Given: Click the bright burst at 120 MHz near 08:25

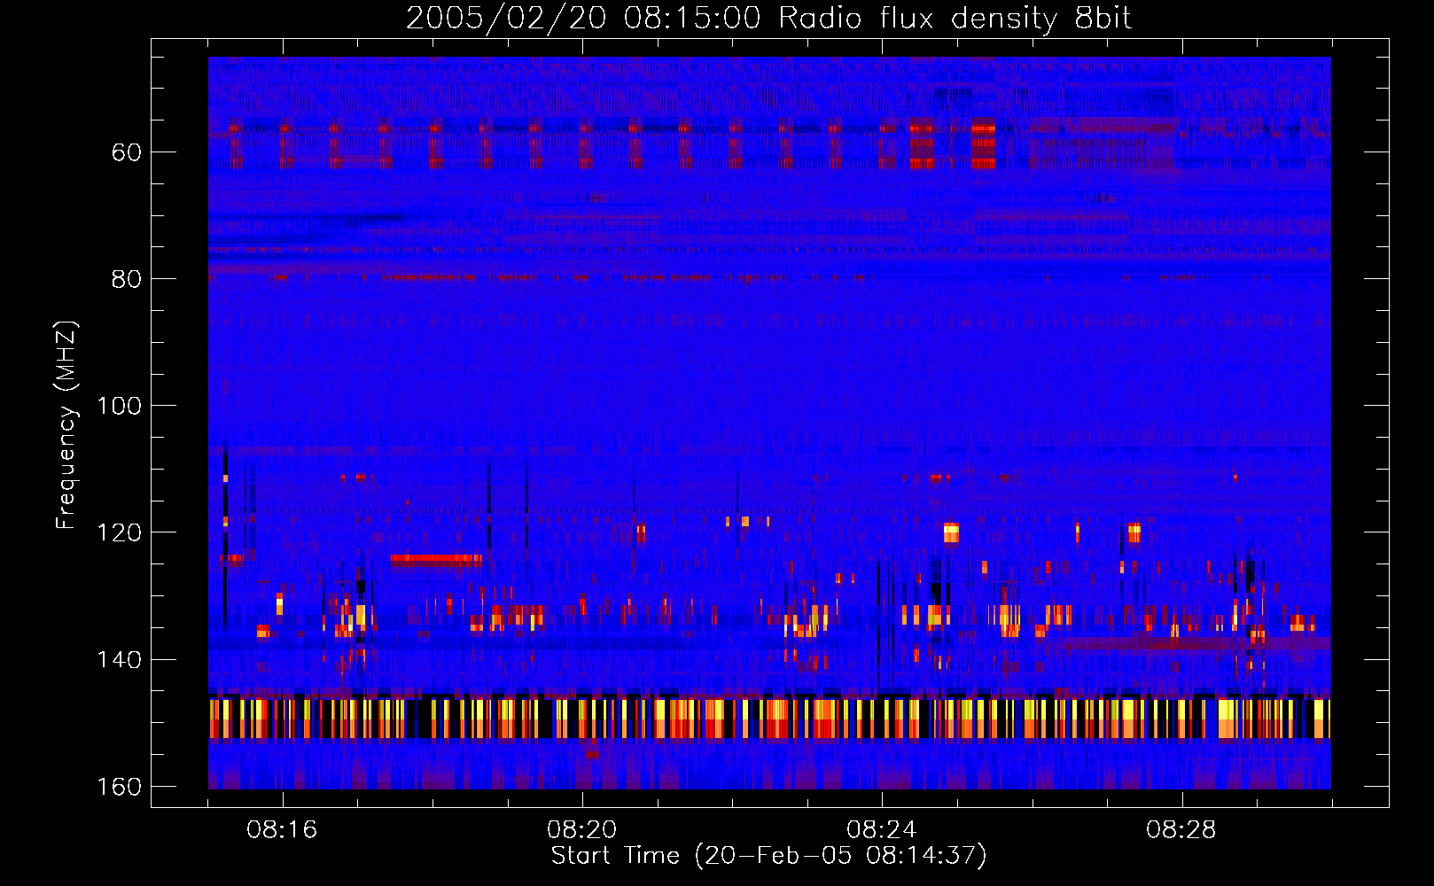Looking at the screenshot, I should pyautogui.click(x=951, y=532).
